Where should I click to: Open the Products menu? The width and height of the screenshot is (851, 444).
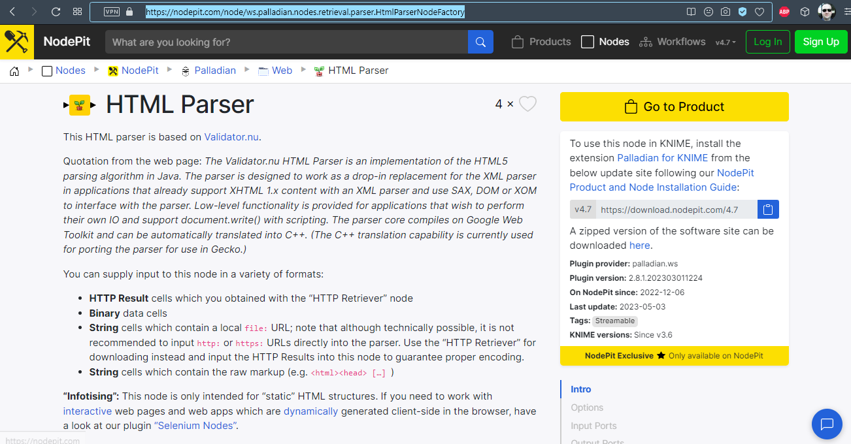[541, 42]
